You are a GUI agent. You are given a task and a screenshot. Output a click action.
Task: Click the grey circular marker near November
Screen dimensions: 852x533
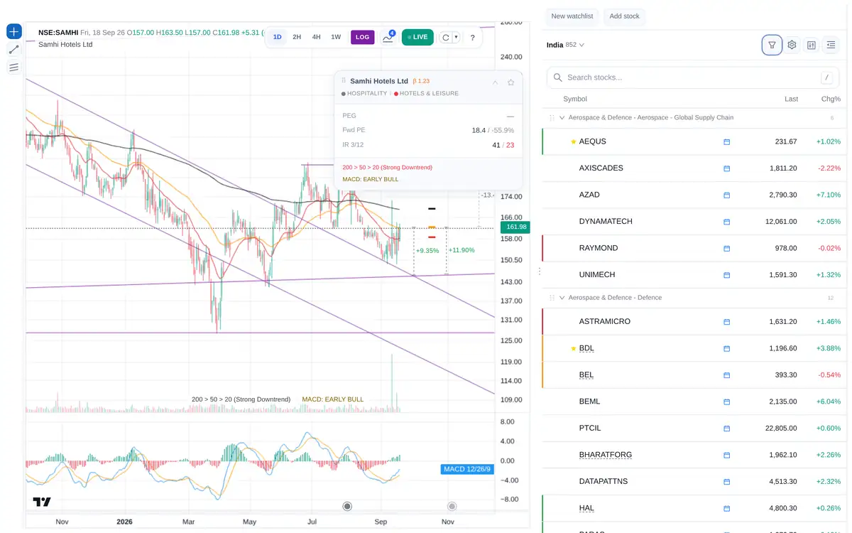(452, 507)
